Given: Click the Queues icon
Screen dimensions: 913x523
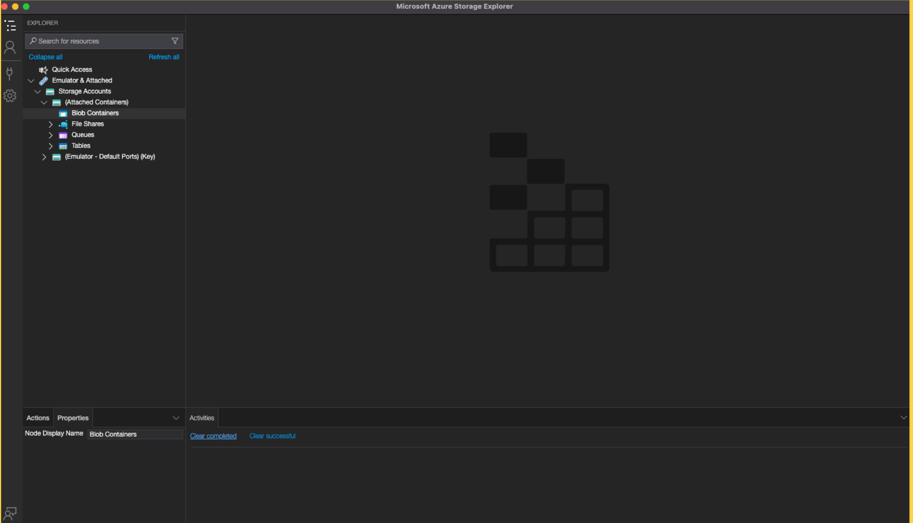Looking at the screenshot, I should coord(63,135).
